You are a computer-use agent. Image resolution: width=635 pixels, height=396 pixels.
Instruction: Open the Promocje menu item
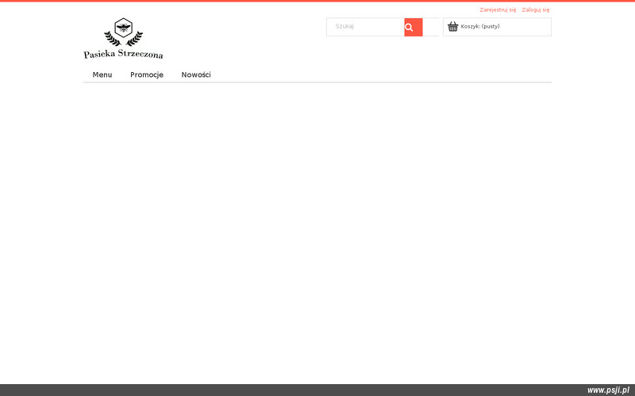[x=147, y=74]
